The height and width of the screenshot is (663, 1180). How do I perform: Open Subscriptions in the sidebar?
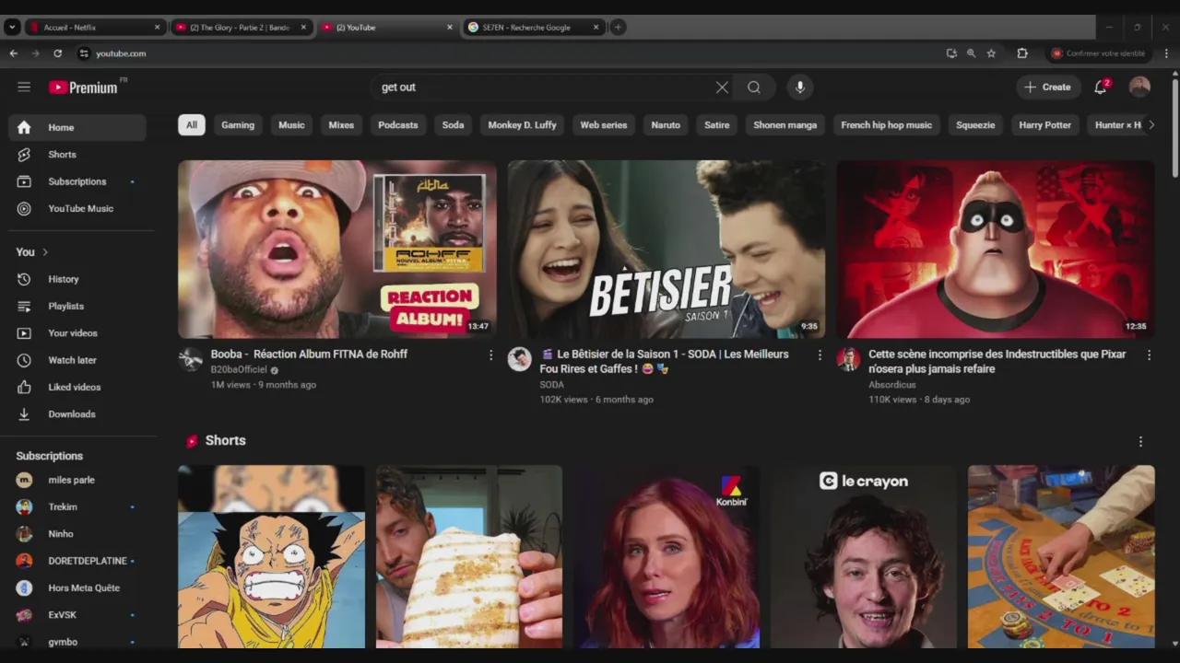tap(77, 181)
